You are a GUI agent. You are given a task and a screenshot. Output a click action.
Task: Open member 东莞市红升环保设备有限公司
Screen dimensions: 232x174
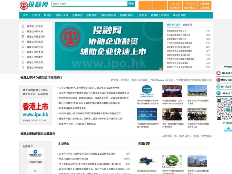tap(179, 67)
